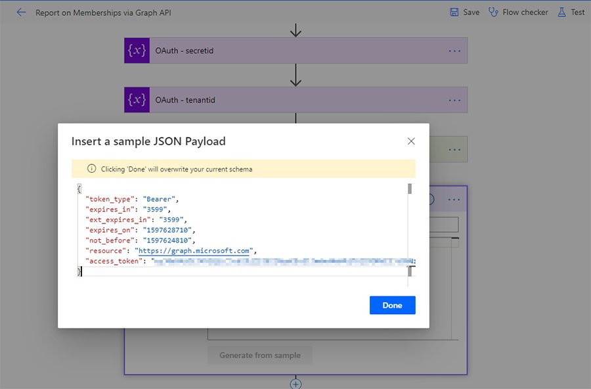
Task: Close the Insert a sample JSON Payload dialog
Action: tap(411, 141)
